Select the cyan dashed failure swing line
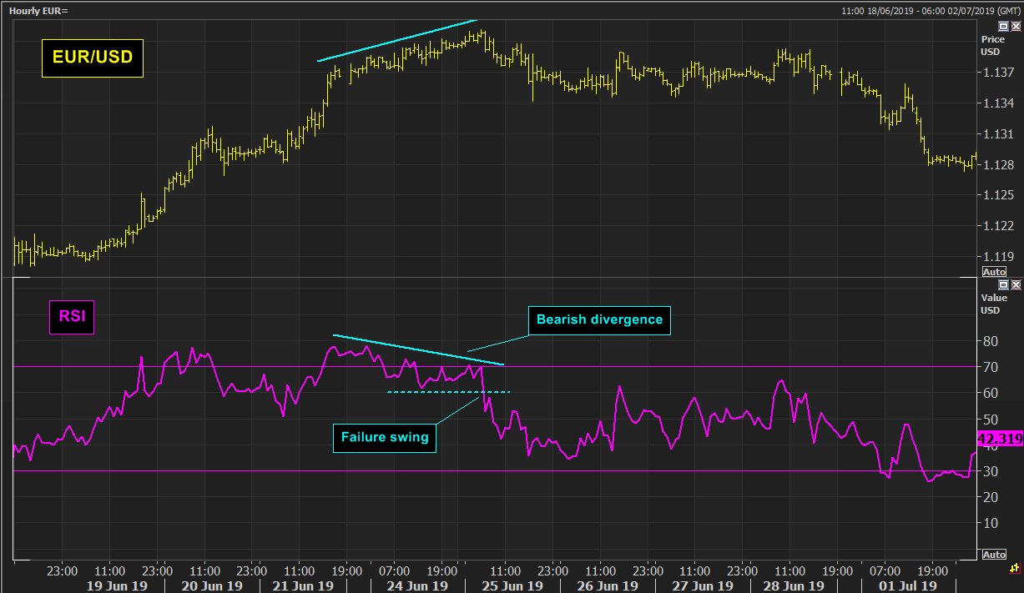Viewport: 1024px width, 593px height. click(448, 392)
